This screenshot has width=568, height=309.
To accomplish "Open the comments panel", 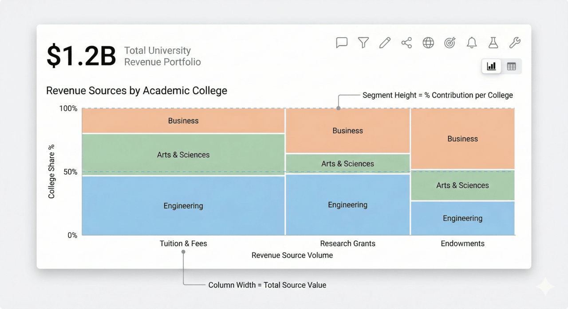I will pyautogui.click(x=341, y=42).
